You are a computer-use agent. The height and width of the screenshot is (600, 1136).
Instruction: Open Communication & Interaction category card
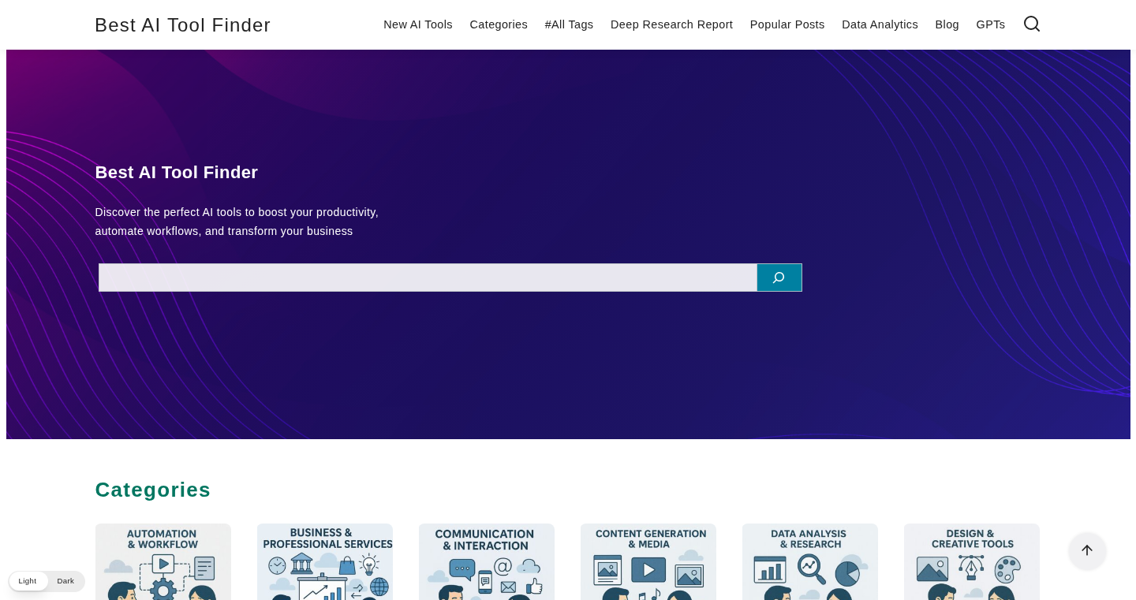(487, 561)
